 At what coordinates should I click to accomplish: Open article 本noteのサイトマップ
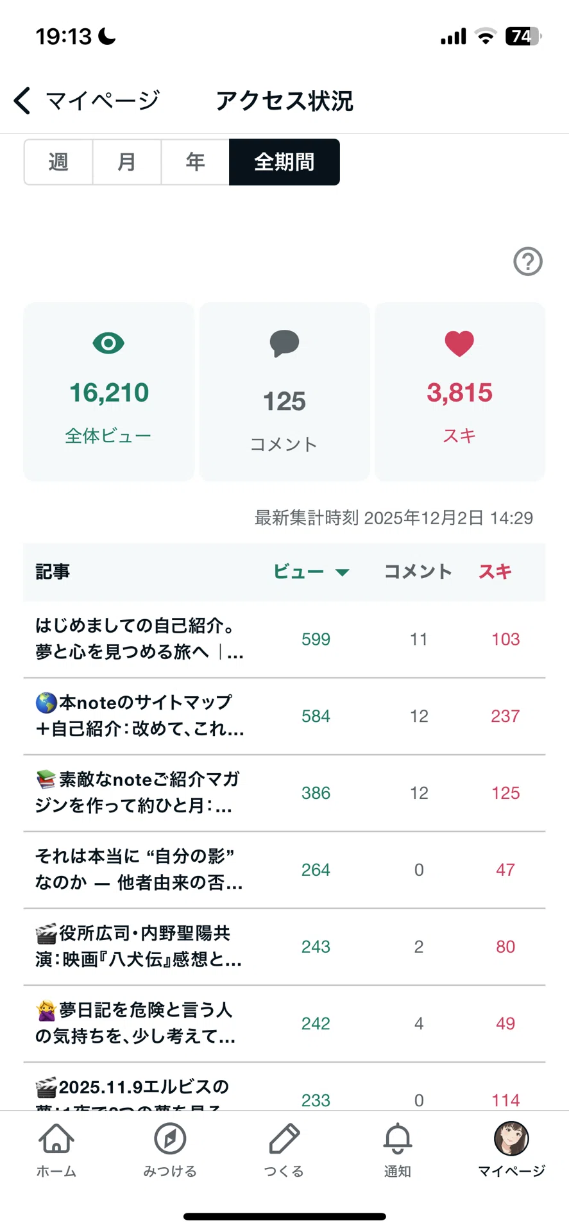[284, 716]
